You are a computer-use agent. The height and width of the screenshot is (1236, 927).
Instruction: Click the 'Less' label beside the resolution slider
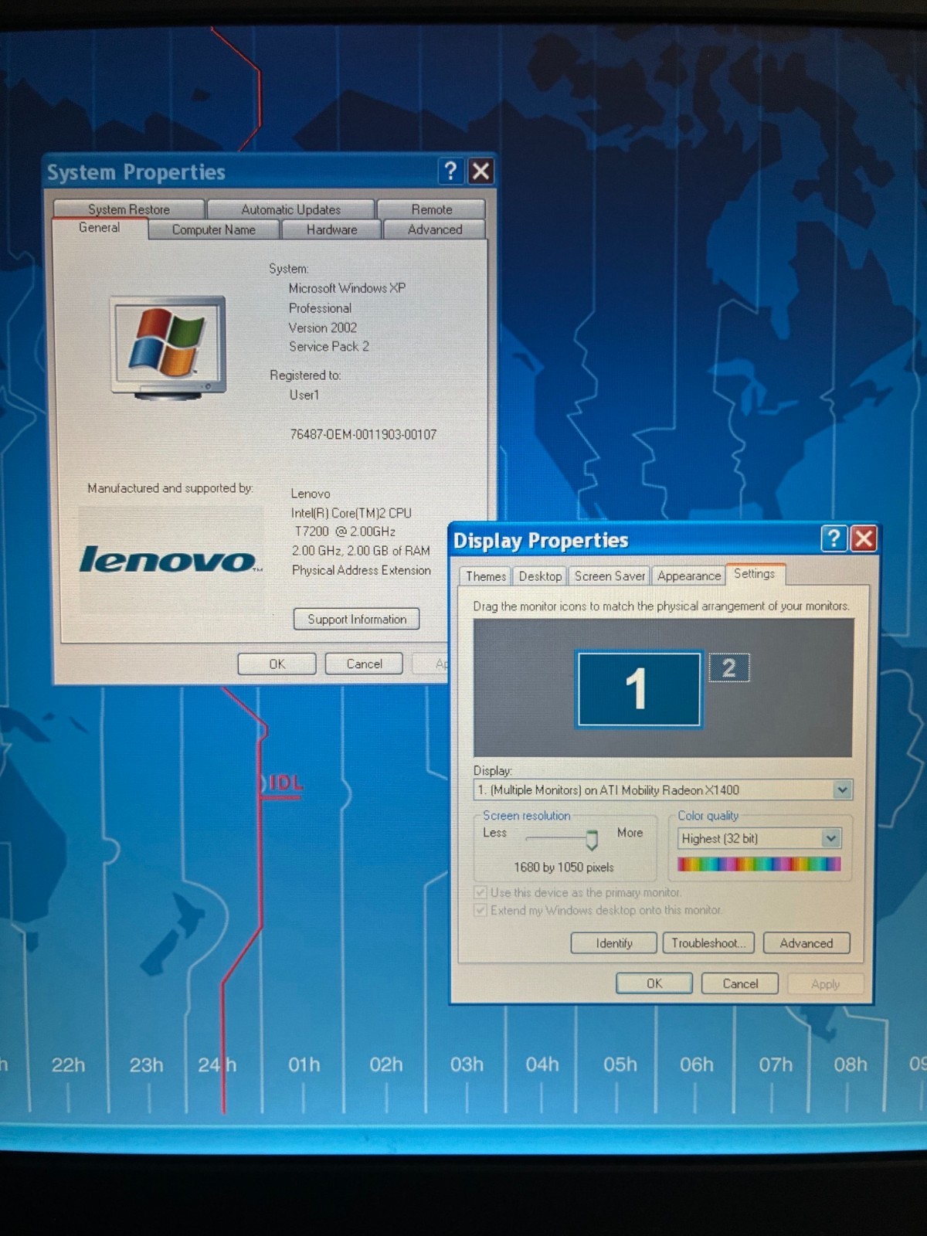point(494,833)
